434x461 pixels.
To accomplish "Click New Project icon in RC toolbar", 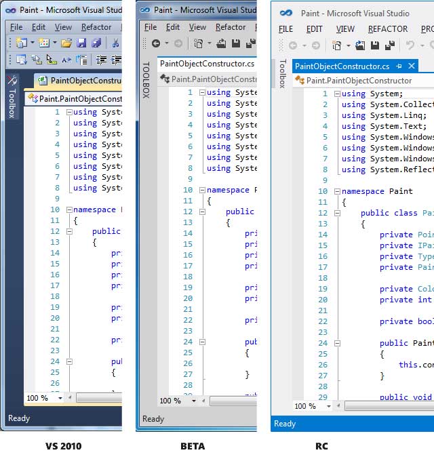I will tap(336, 45).
